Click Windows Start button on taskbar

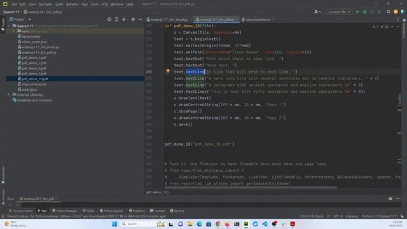(114, 224)
